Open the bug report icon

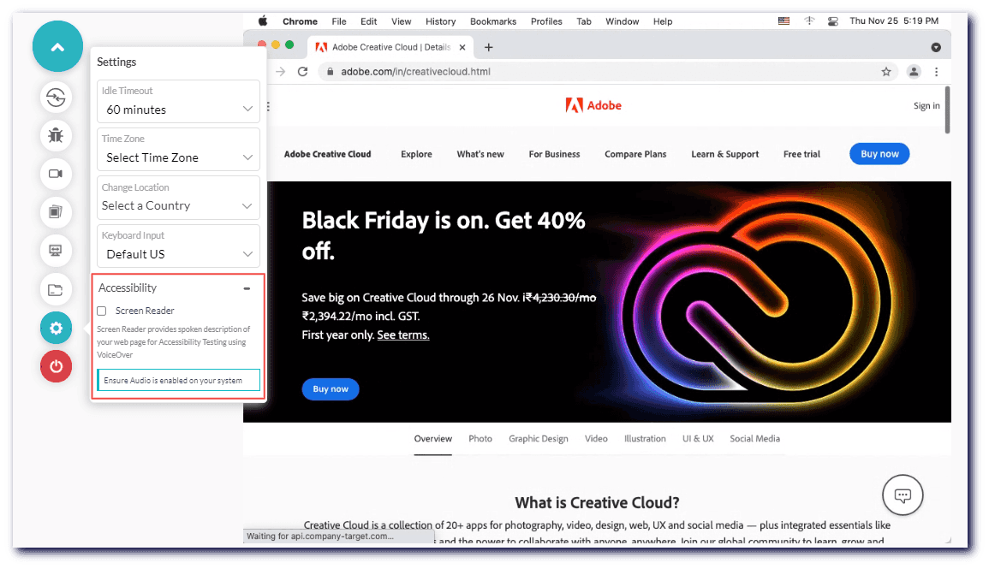point(57,135)
